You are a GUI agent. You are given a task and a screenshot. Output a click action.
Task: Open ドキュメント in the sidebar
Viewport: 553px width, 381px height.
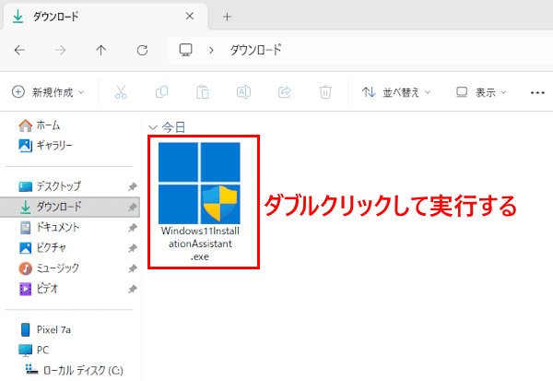point(50,227)
